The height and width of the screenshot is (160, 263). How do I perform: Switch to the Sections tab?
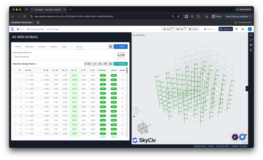(42, 47)
